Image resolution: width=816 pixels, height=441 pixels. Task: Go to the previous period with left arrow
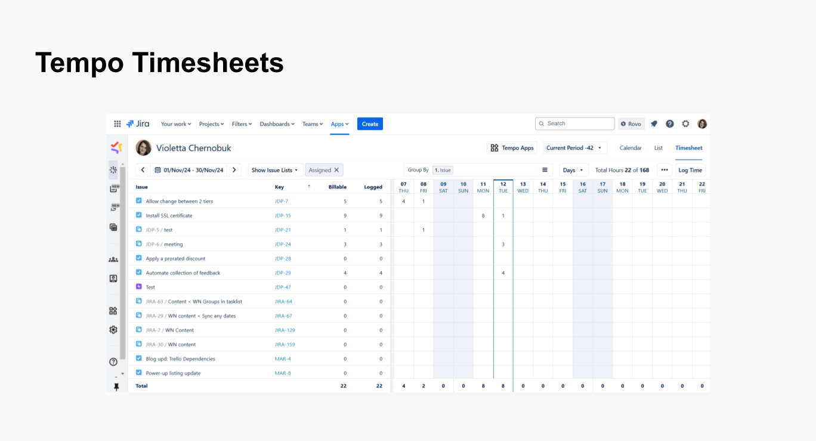[x=143, y=170]
